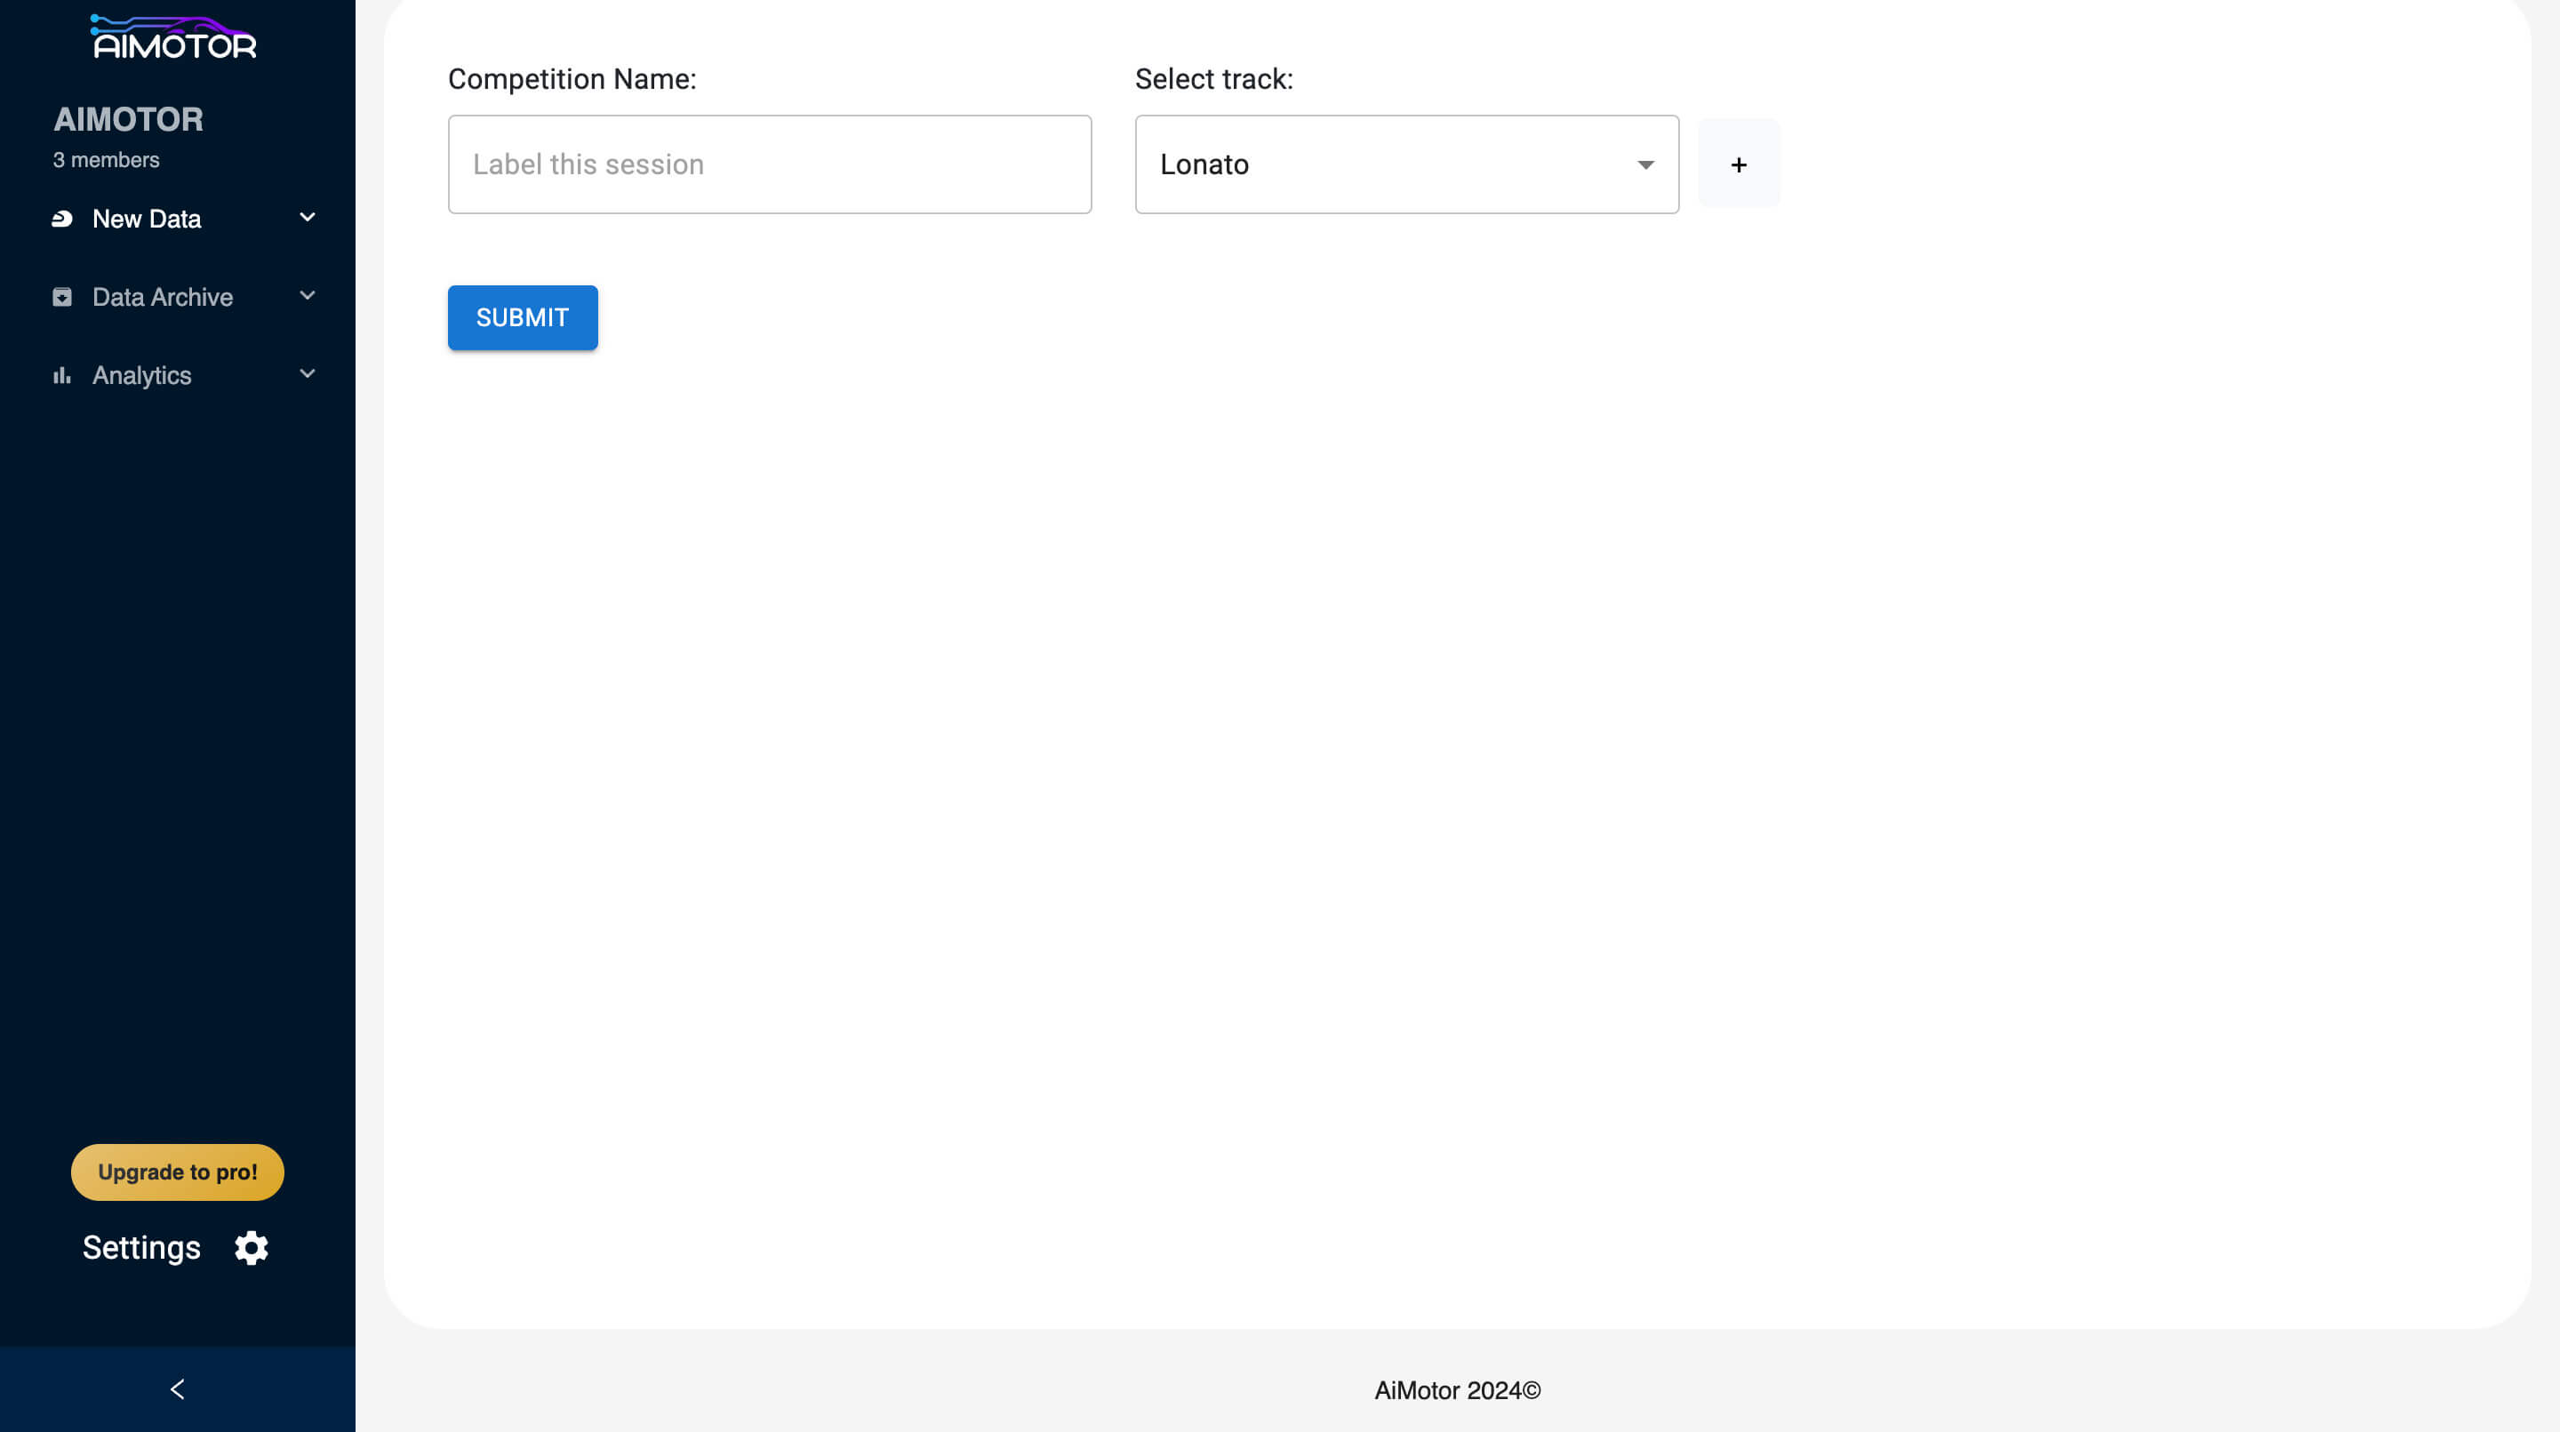Viewport: 2560px width, 1432px height.
Task: Expand the Data Archive chevron
Action: [307, 296]
